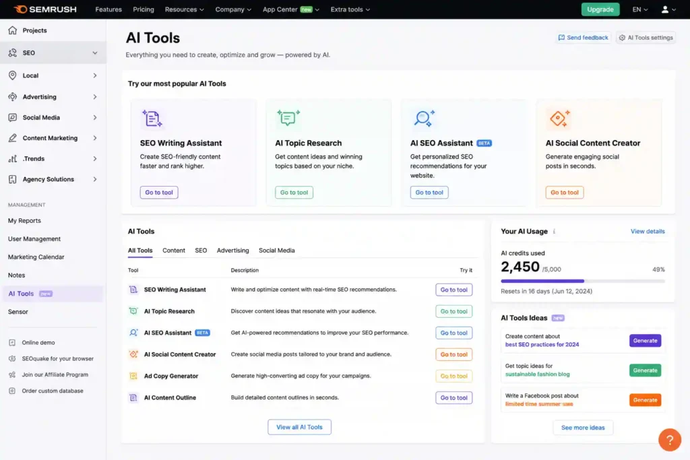Click the Join our Affiliate Program icon

[x=12, y=374]
